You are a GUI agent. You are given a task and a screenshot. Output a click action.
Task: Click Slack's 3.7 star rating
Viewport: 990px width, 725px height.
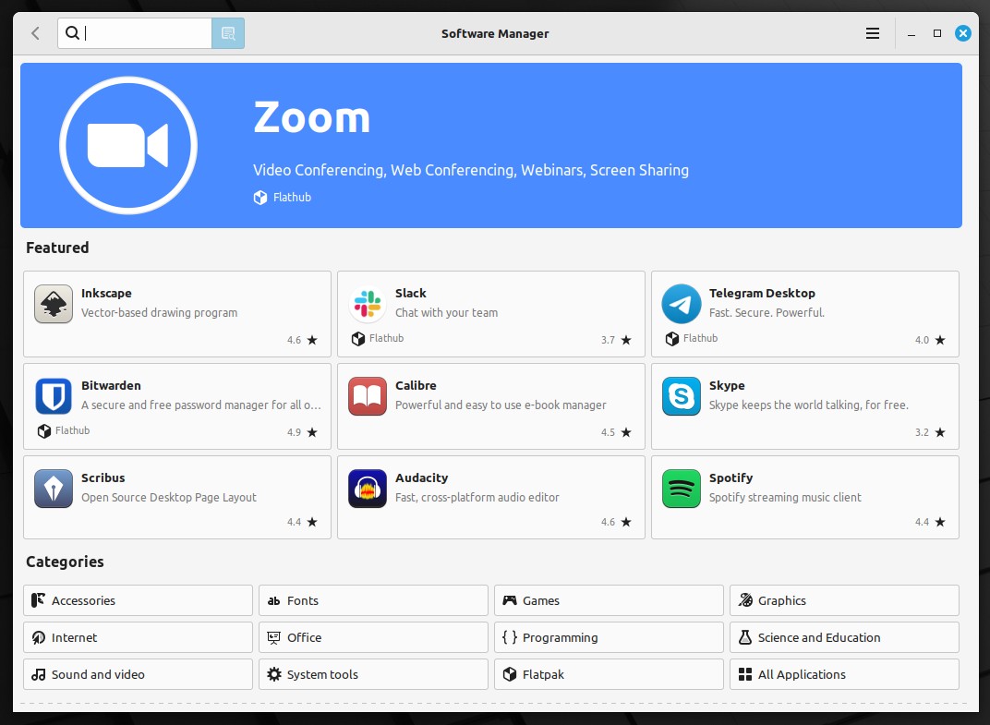[x=616, y=340]
